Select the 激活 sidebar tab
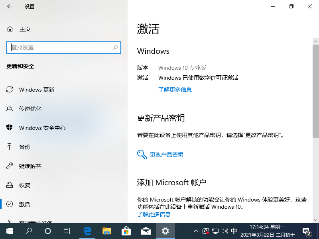Viewport: 319px width, 239px height. [x=24, y=204]
